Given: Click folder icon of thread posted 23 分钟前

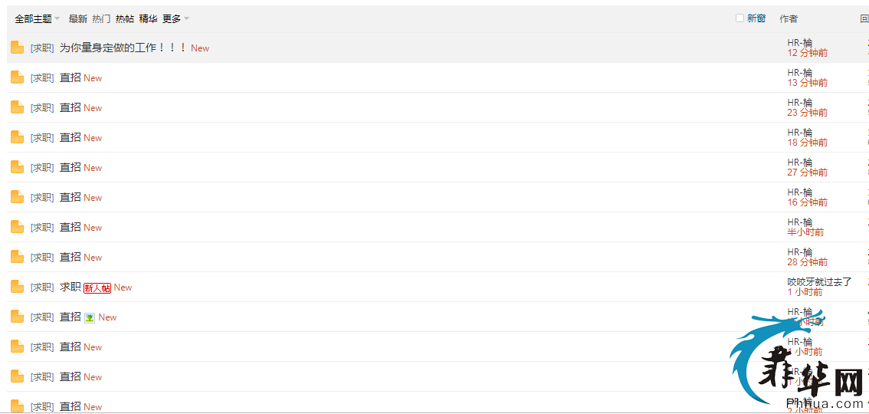Looking at the screenshot, I should point(17,107).
